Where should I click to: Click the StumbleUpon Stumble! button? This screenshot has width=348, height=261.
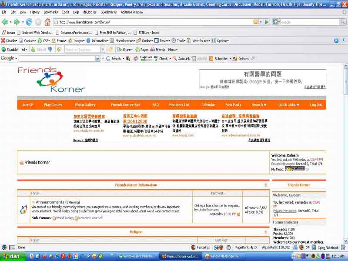click(10, 50)
